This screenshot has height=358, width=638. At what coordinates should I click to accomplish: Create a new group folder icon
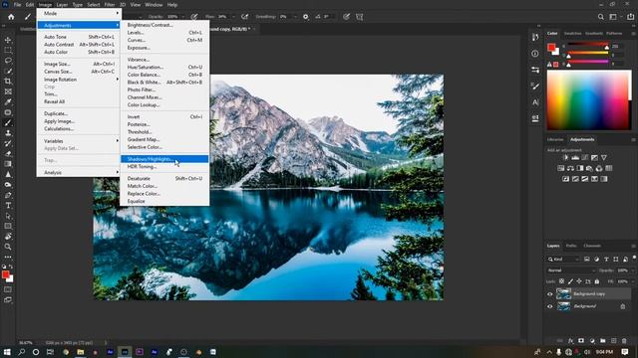coord(602,341)
